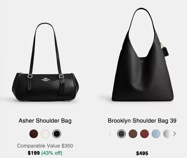
Task: View the Brooklyn Shoulder Bag product image
Action: (143, 55)
